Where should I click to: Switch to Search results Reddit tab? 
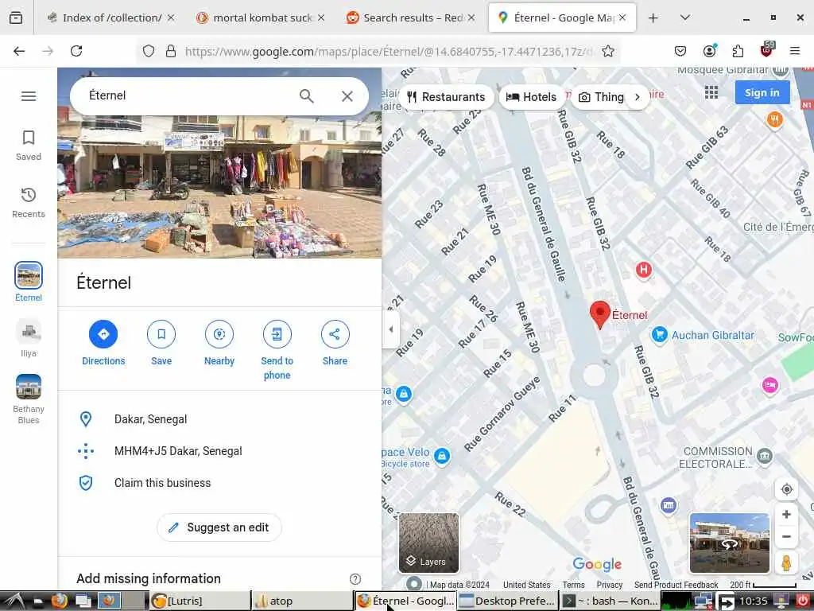pos(411,18)
